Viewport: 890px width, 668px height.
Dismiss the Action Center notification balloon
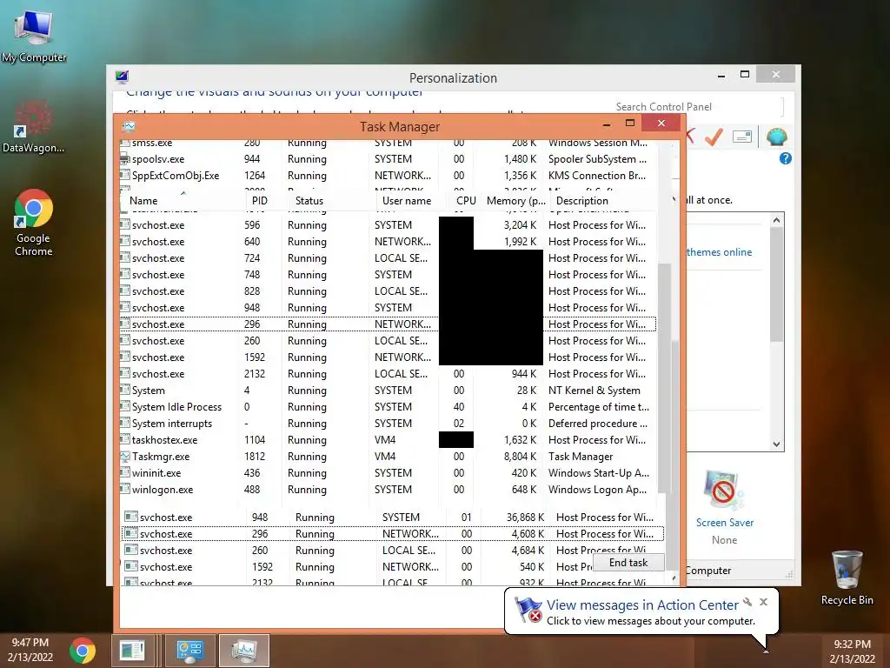(x=763, y=602)
